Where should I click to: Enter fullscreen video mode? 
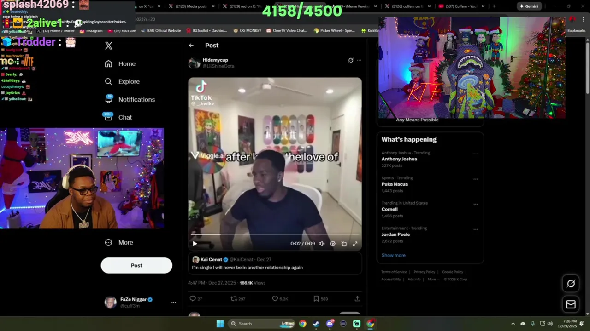pos(355,244)
